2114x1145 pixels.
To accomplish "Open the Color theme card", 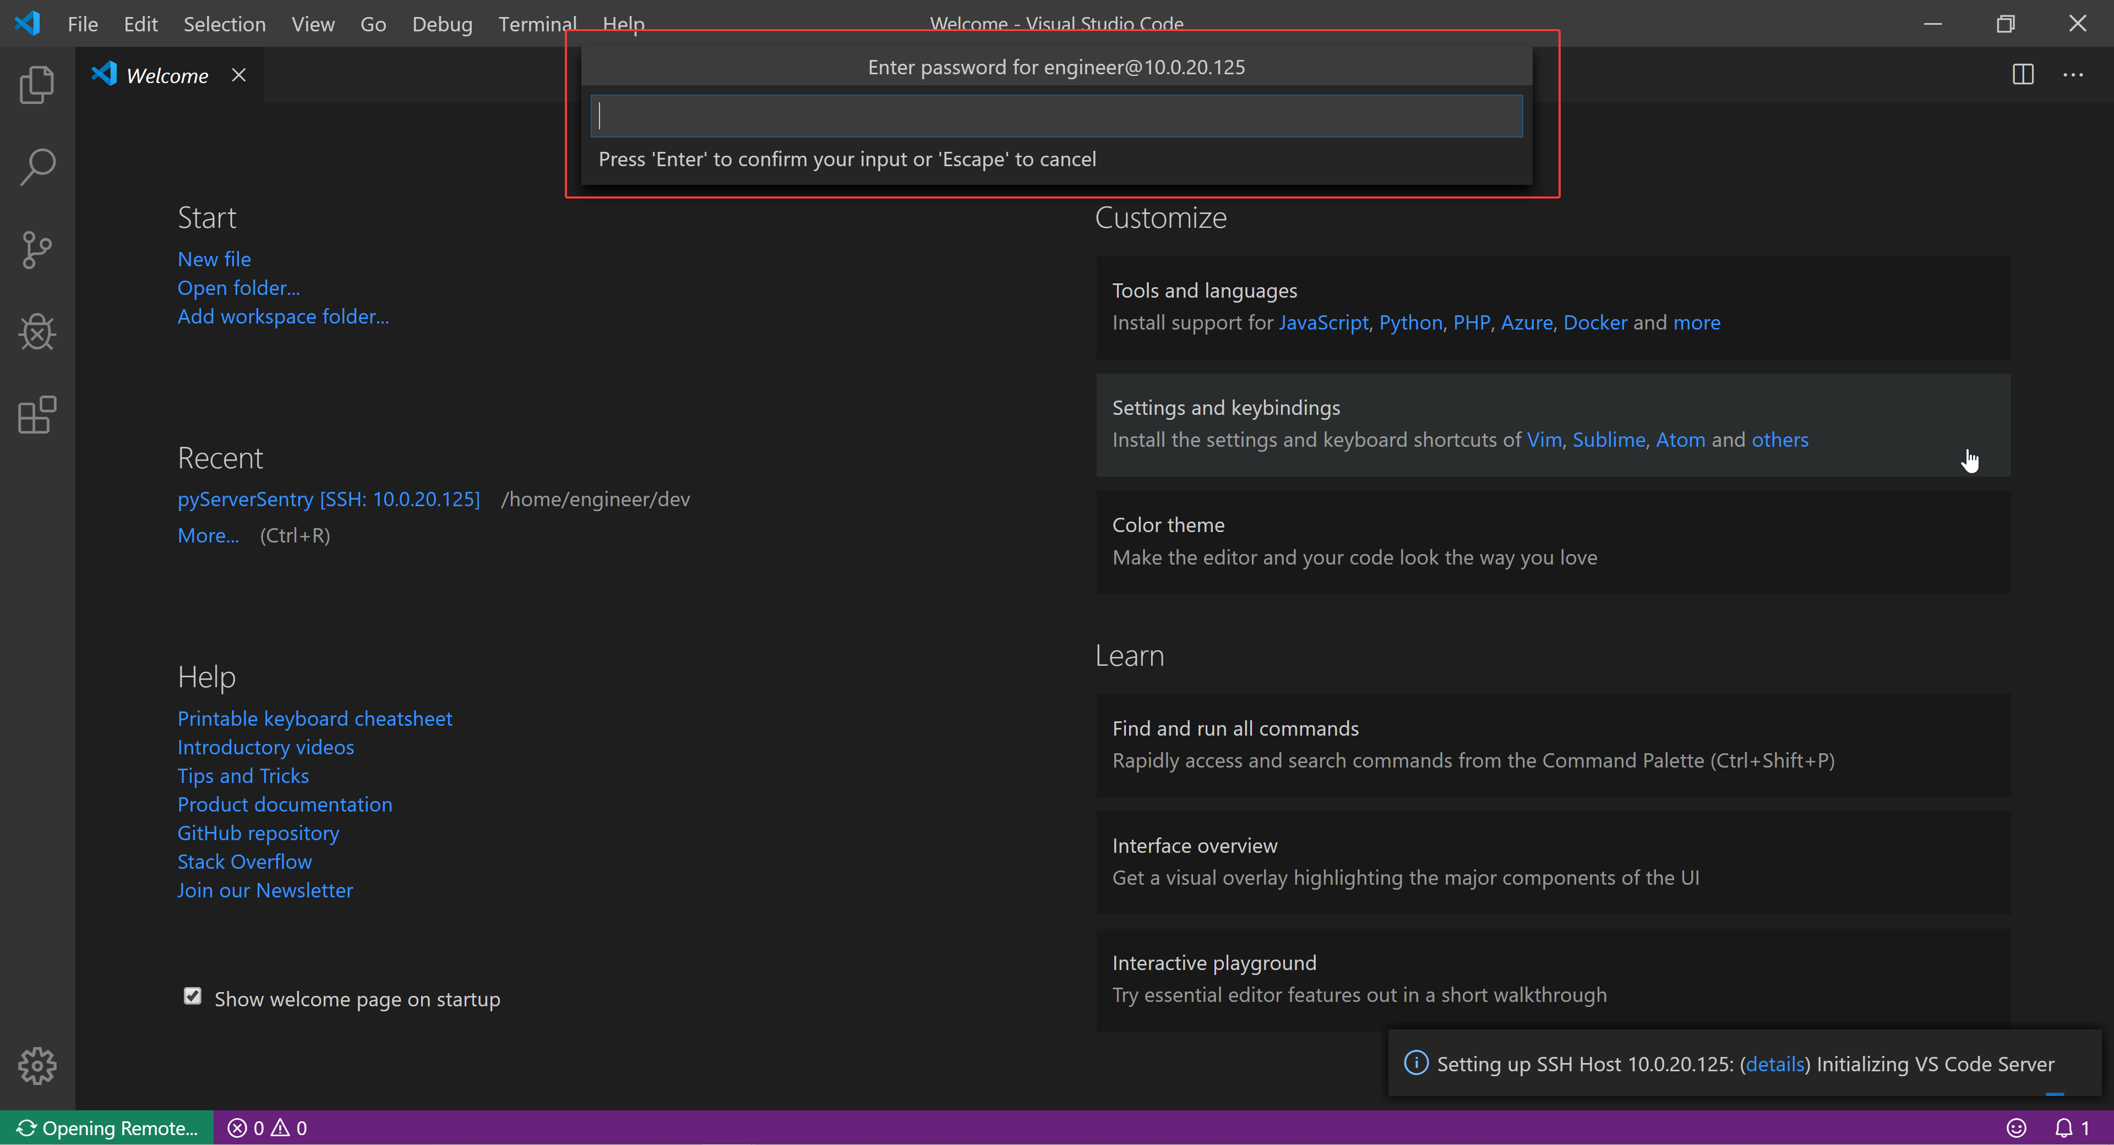I will [x=1552, y=541].
